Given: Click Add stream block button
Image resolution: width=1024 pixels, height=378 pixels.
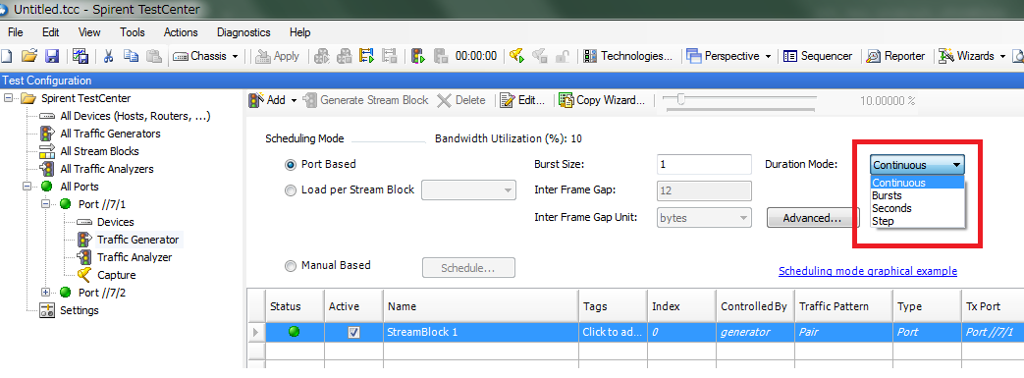Looking at the screenshot, I should coord(272,100).
